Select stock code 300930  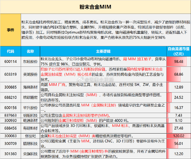tap(11, 120)
